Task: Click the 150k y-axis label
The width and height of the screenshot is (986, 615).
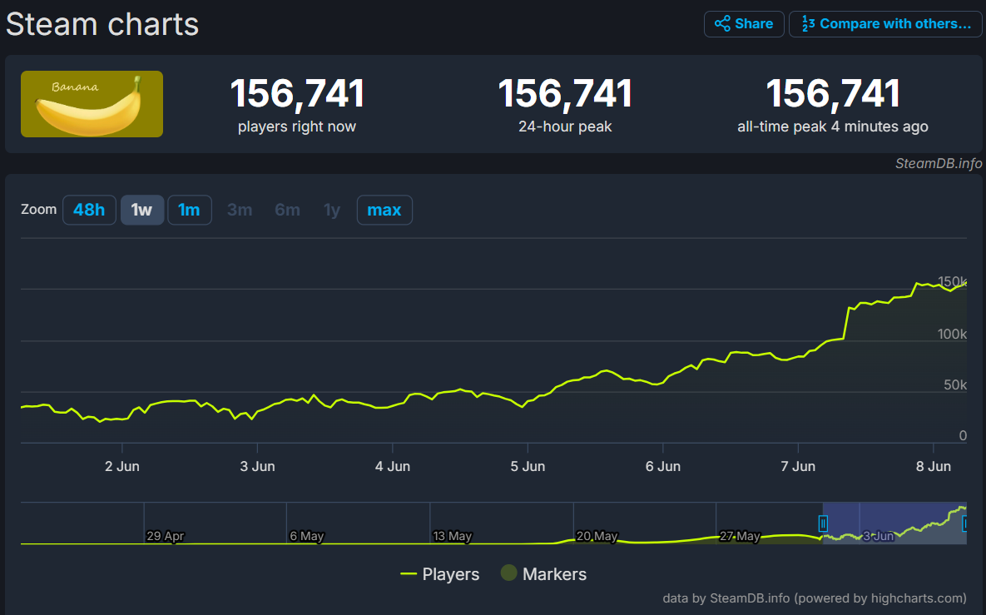Action: coord(952,281)
